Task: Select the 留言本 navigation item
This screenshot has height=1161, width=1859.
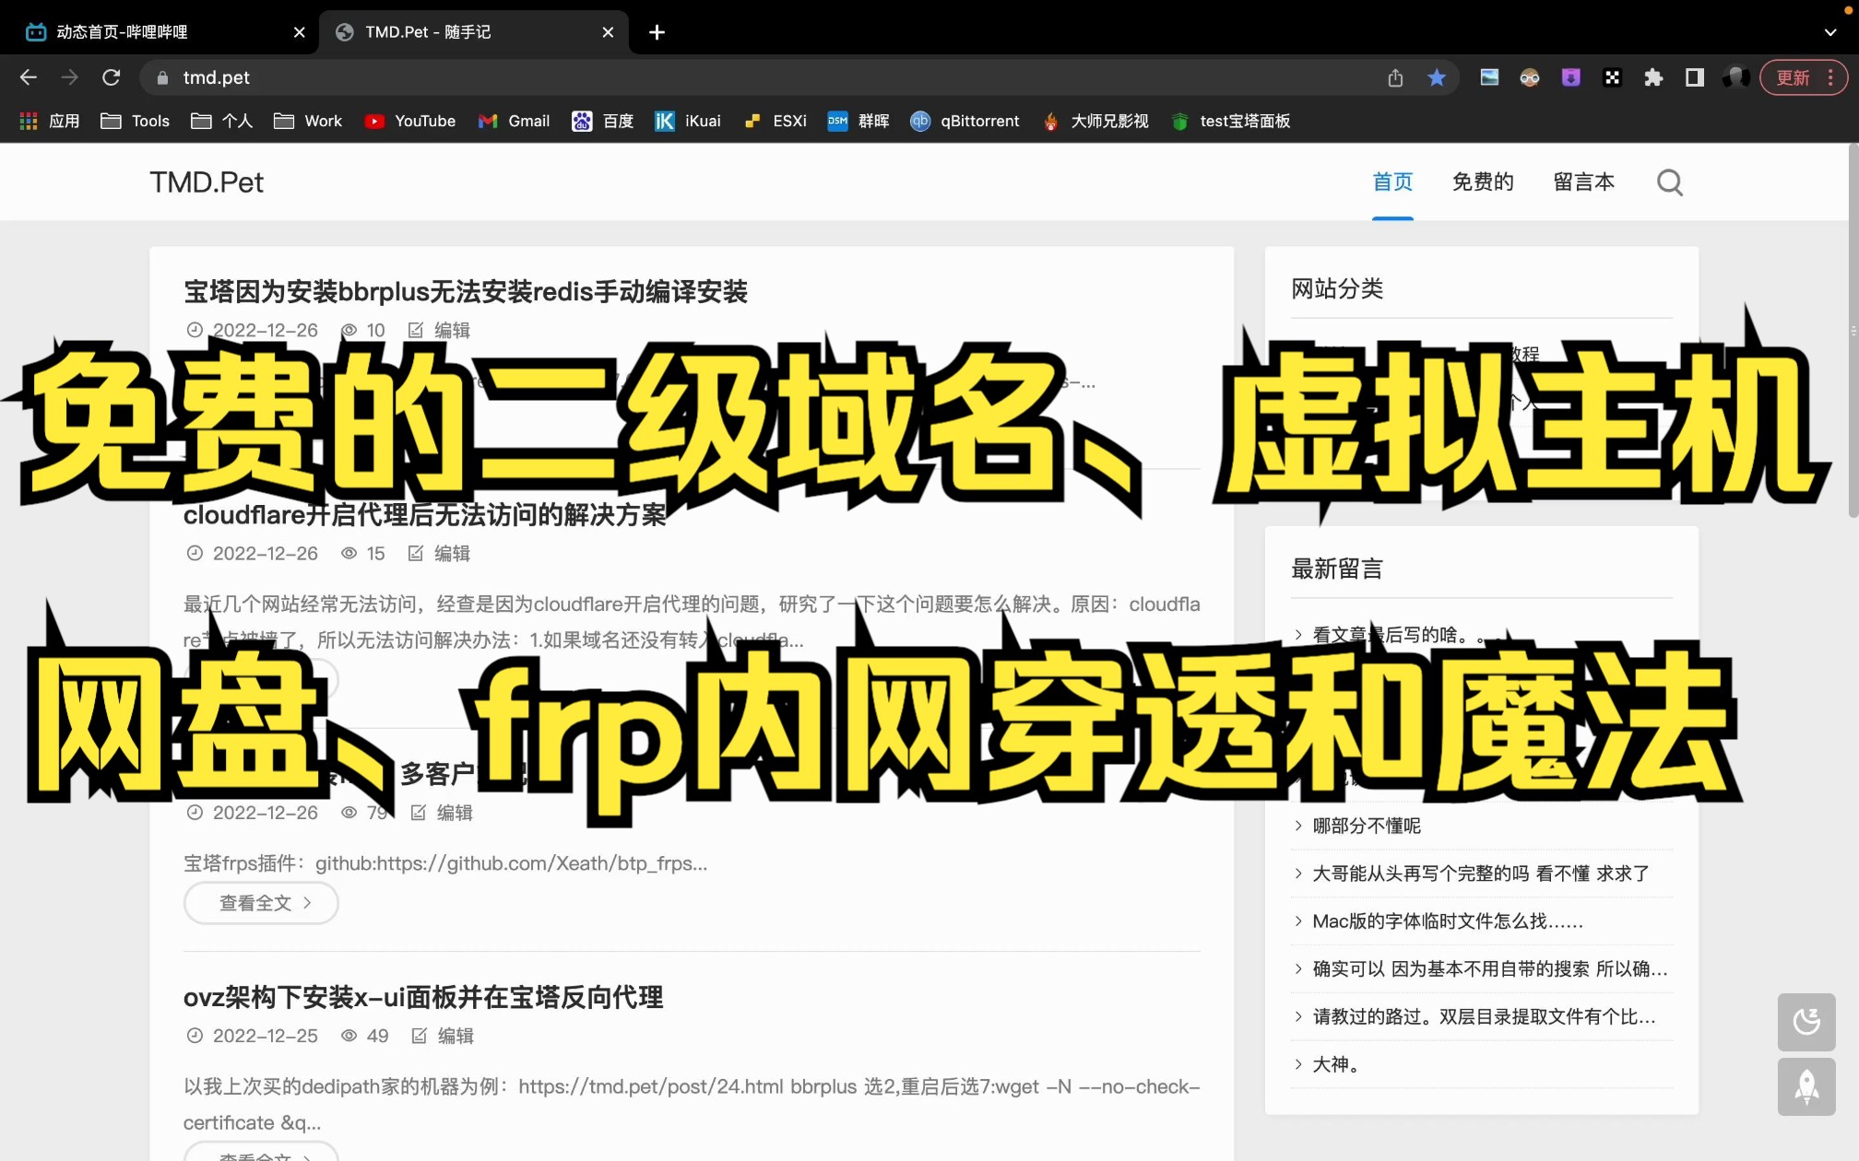Action: pyautogui.click(x=1583, y=182)
